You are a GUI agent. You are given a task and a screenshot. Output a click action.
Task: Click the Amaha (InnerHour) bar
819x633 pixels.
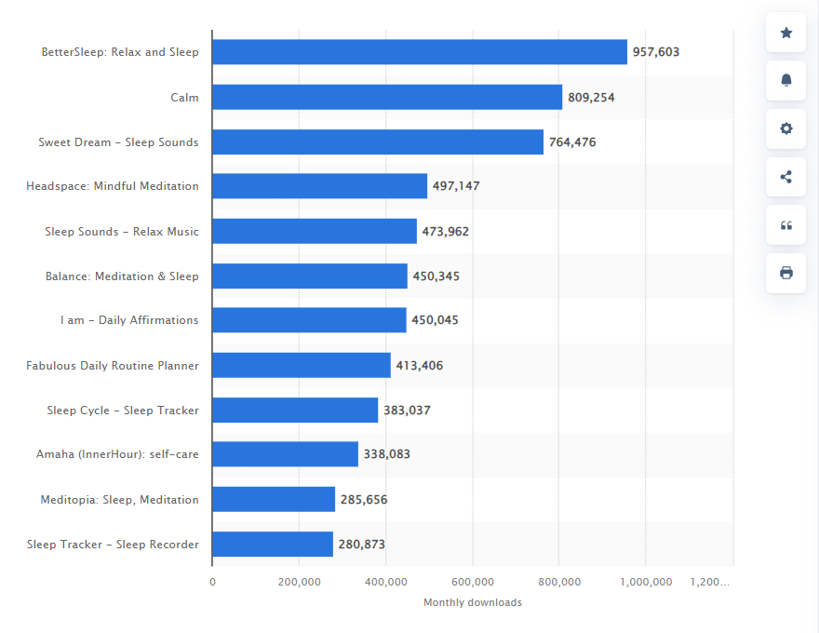tap(285, 454)
